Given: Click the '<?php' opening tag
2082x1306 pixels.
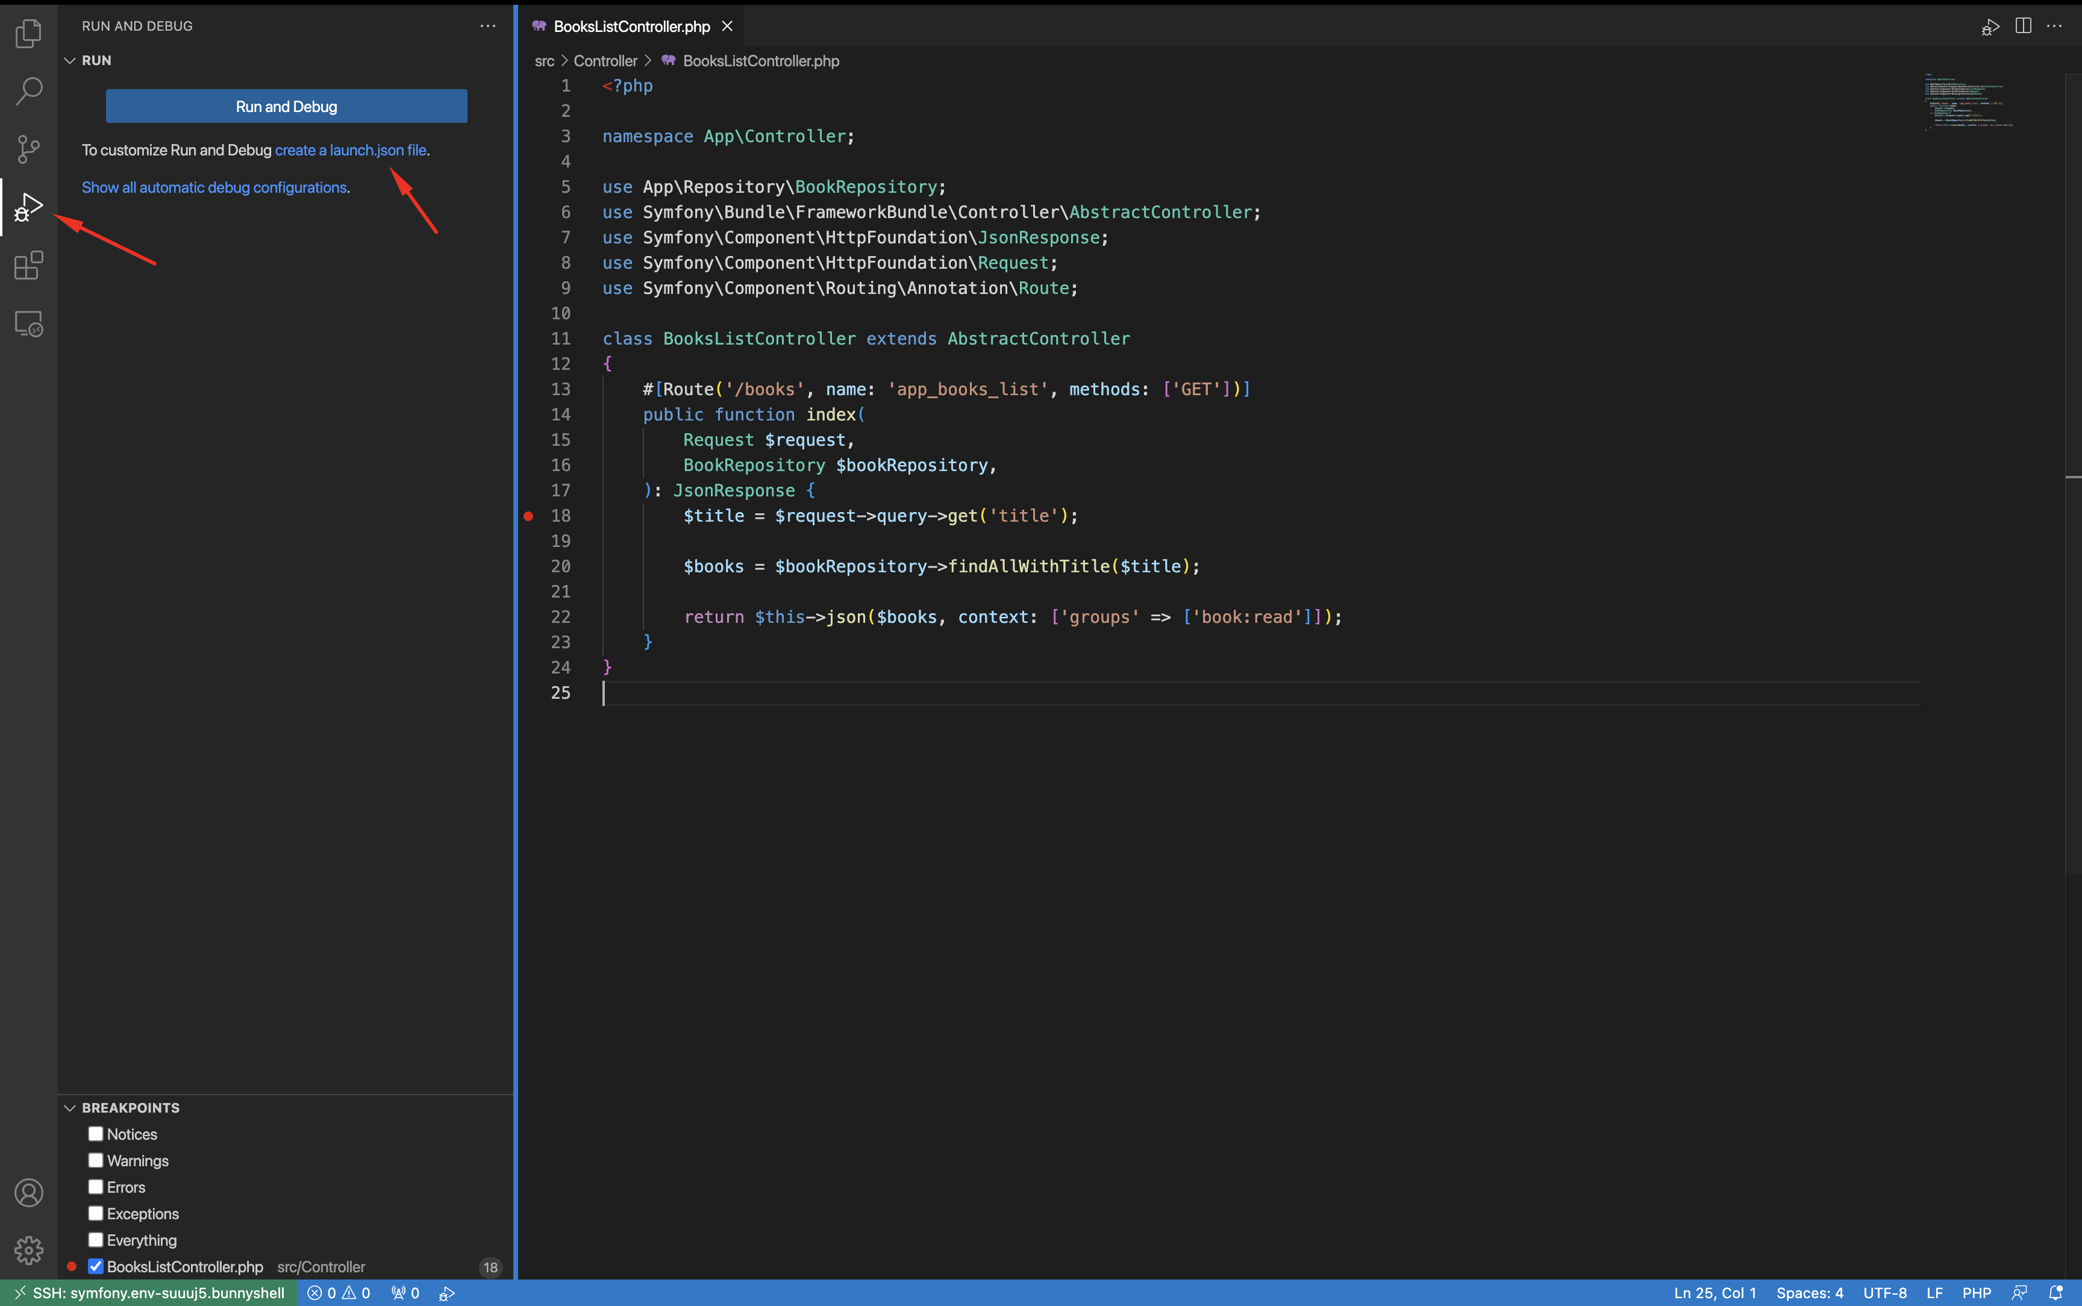Looking at the screenshot, I should [628, 86].
